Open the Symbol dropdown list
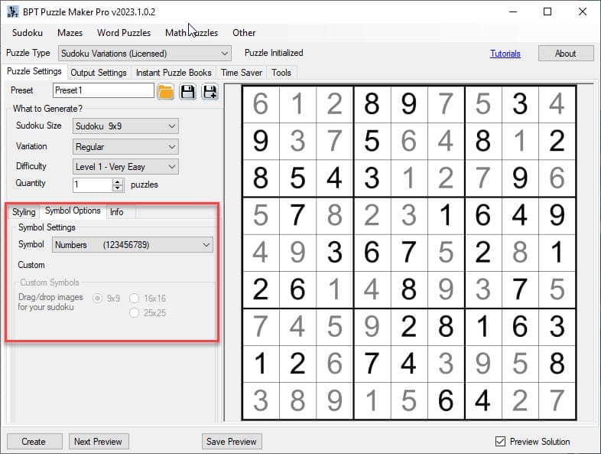The image size is (601, 454). pos(132,245)
